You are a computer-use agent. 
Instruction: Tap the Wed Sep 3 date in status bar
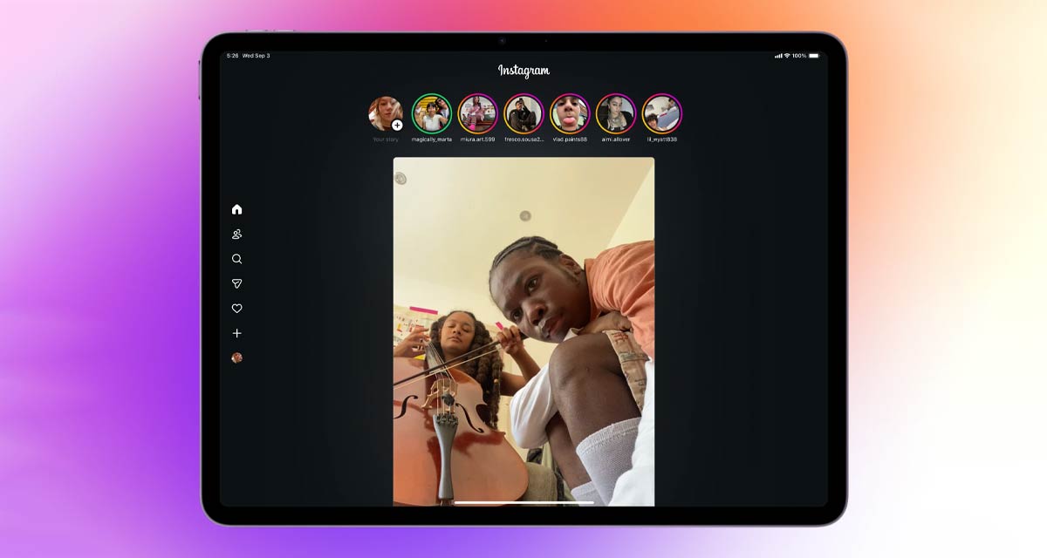click(x=257, y=56)
